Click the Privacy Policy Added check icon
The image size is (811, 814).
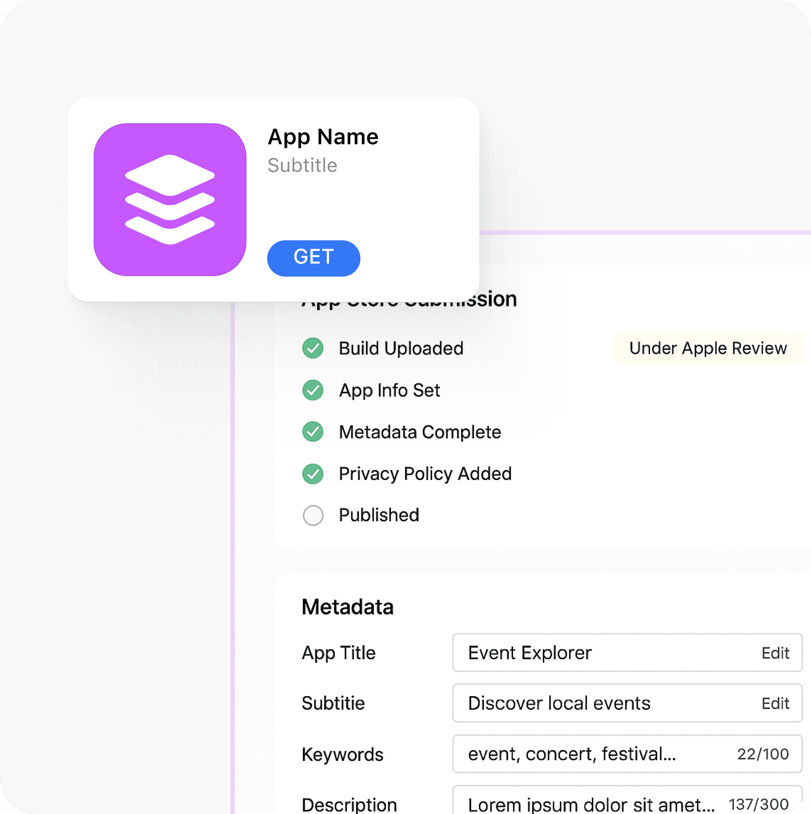click(x=313, y=474)
